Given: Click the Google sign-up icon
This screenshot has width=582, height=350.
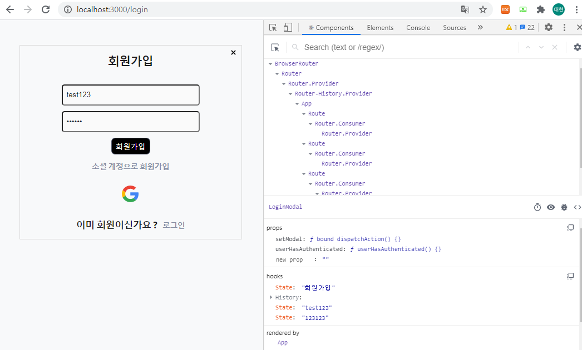Looking at the screenshot, I should tap(130, 194).
